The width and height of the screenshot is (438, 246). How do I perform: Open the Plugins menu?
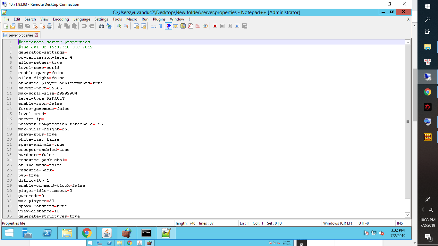(159, 19)
